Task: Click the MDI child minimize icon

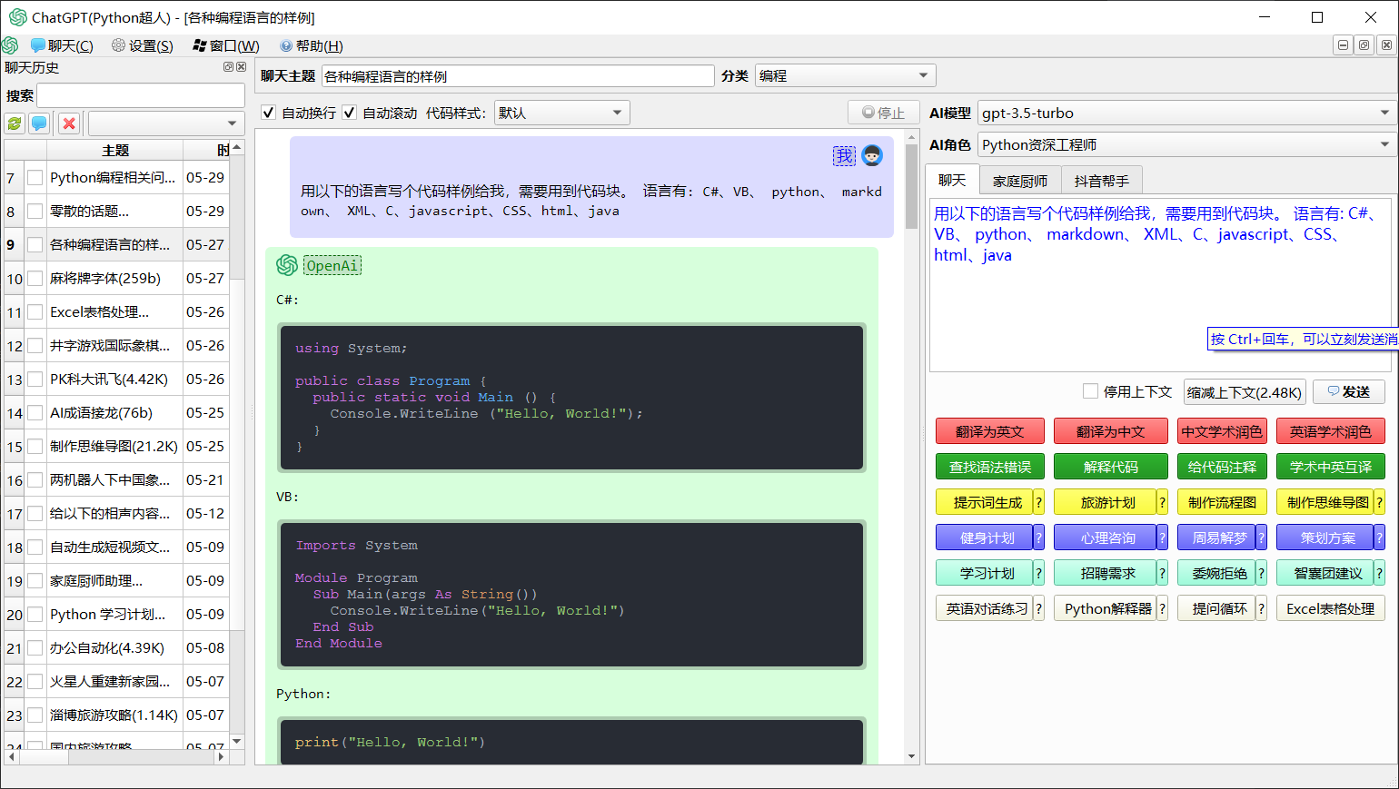Action: (x=1343, y=44)
